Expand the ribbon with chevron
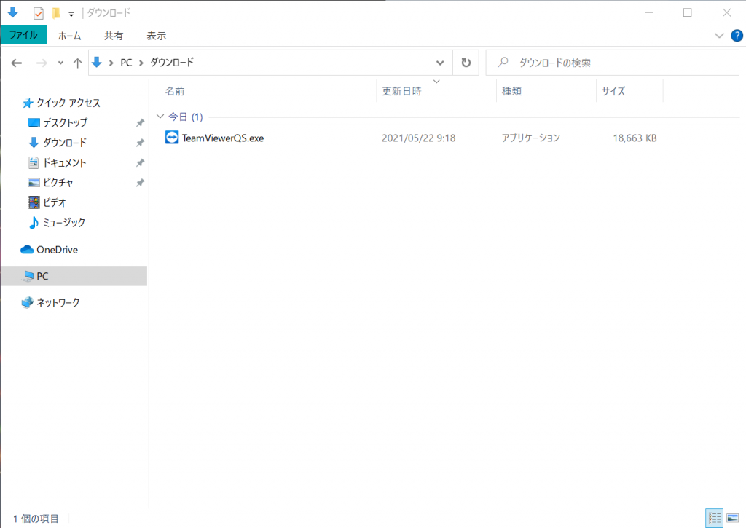The height and width of the screenshot is (528, 746). (x=719, y=35)
